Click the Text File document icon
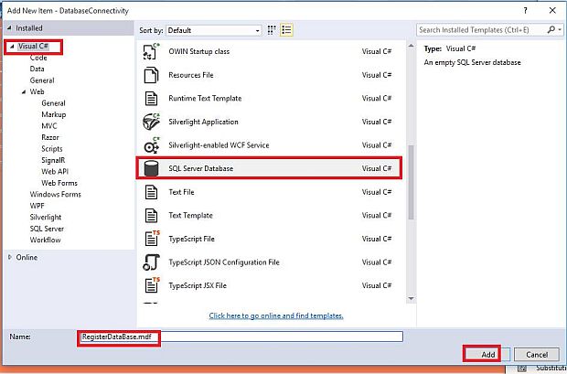567x374 pixels. [x=151, y=192]
